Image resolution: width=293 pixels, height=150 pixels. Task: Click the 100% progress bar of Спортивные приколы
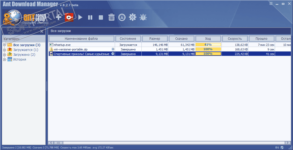[x=208, y=54]
